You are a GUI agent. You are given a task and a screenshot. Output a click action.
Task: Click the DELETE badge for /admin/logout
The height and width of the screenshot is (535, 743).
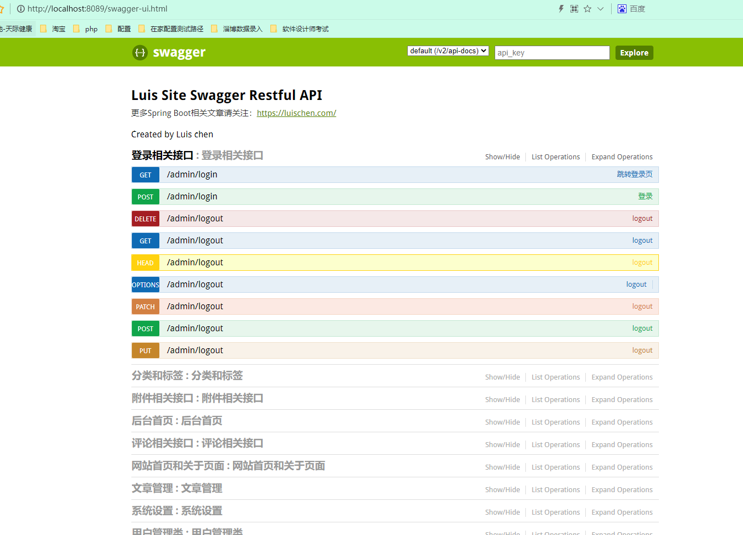click(146, 219)
